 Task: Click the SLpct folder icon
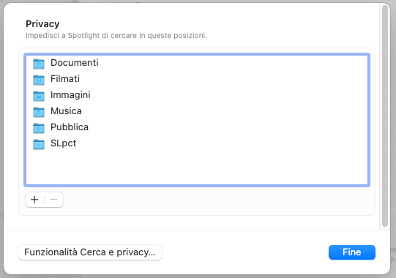tap(39, 144)
